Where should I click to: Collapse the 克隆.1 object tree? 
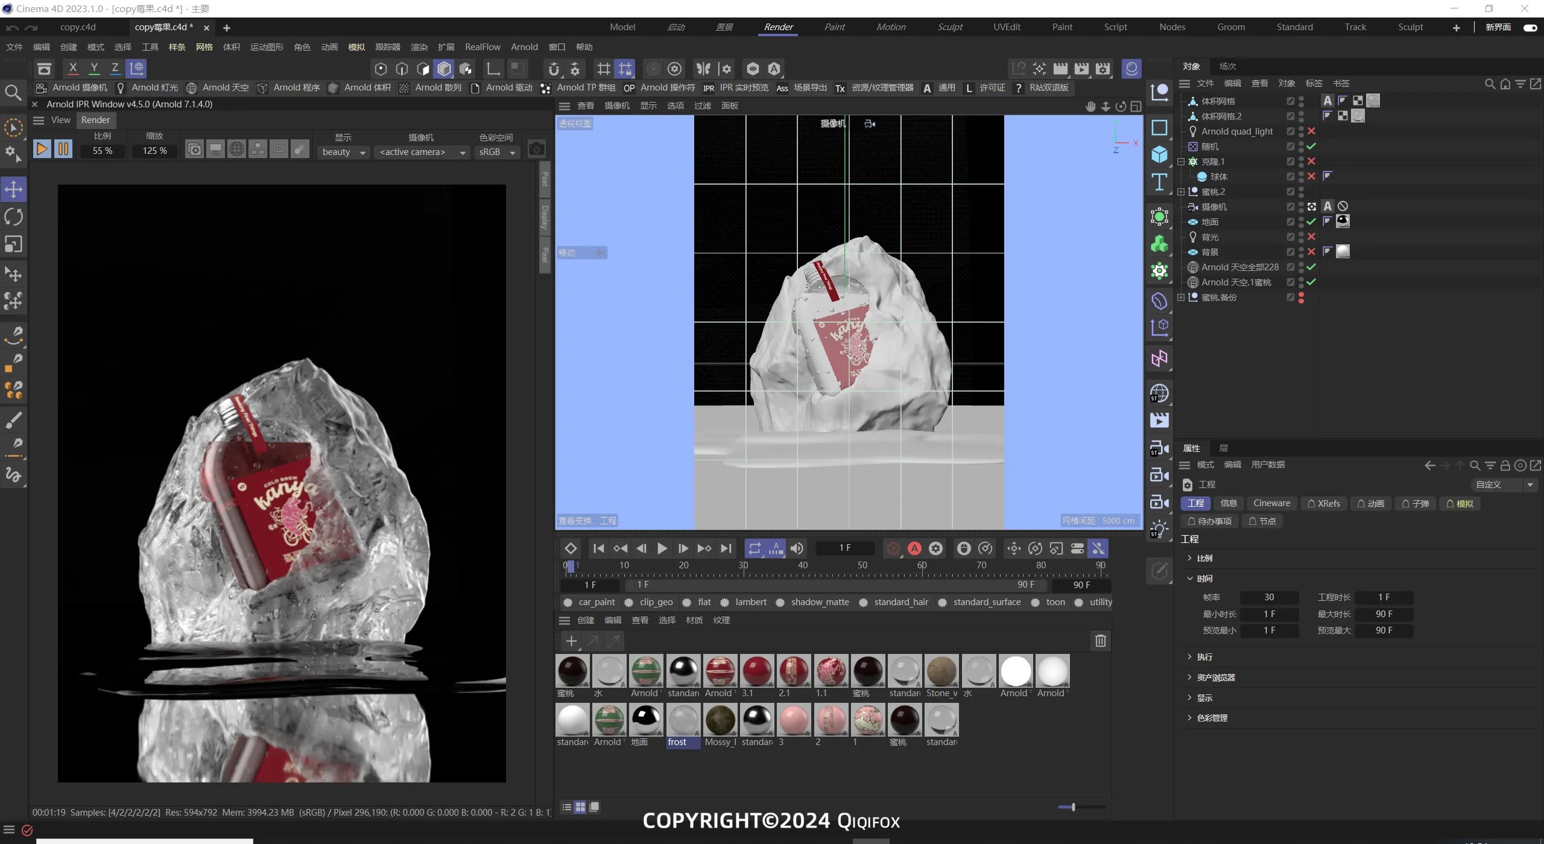[1181, 162]
